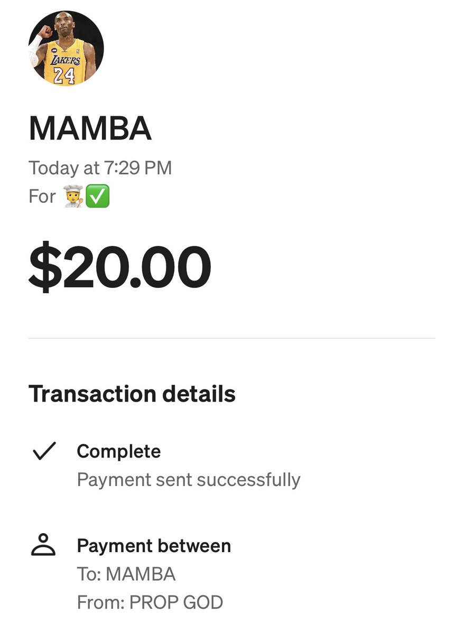Select the 'For' note label
The image size is (464, 634).
pyautogui.click(x=42, y=197)
